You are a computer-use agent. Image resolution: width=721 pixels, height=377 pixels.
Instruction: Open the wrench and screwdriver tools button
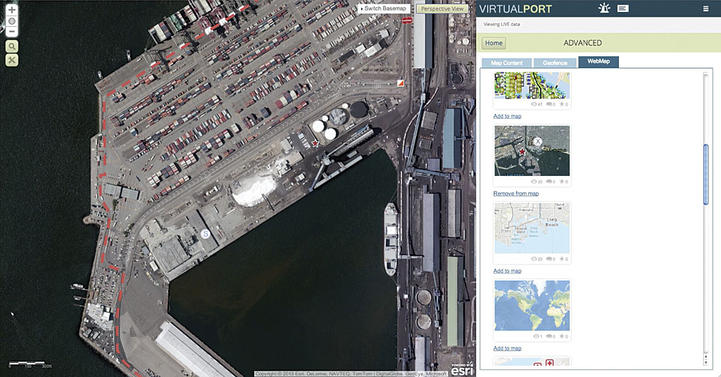[x=11, y=60]
